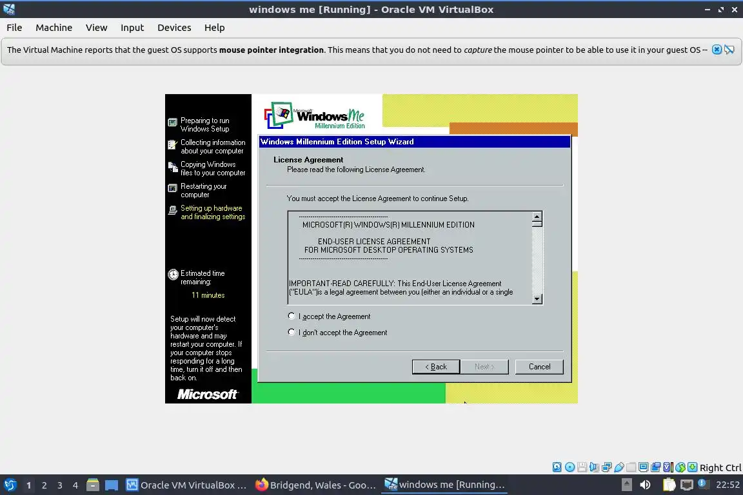
Task: Switch to Oracle VM VirtualBox taskbar window
Action: coord(186,485)
